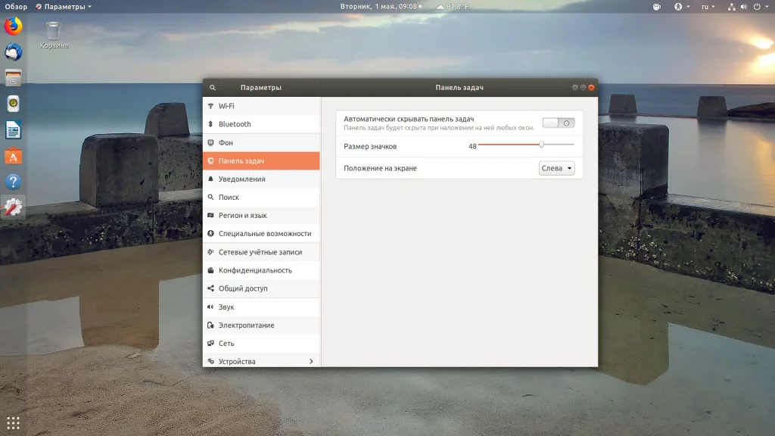This screenshot has height=436, width=775.
Task: Open the Слева position dropdown
Action: 556,168
